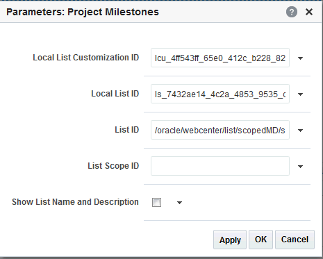Click the List ID input field

pyautogui.click(x=220, y=130)
